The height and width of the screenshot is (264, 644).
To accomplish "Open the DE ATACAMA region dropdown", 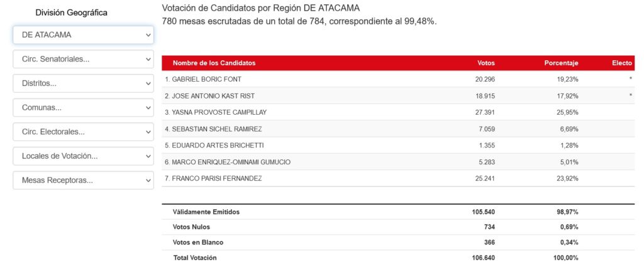I will pos(83,35).
